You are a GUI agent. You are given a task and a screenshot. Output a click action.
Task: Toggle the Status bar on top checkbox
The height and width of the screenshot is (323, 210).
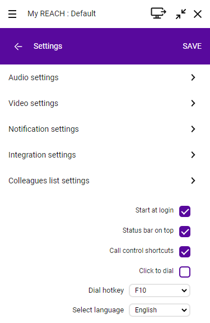185,232
